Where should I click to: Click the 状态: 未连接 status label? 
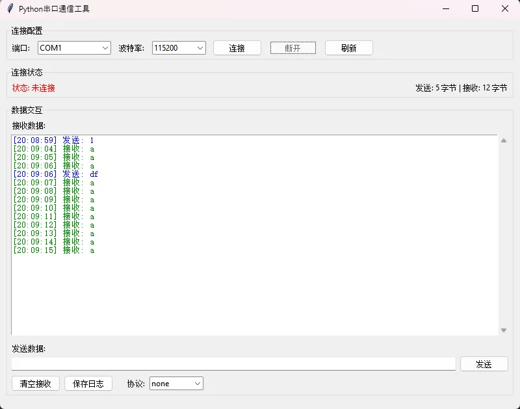[x=34, y=88]
